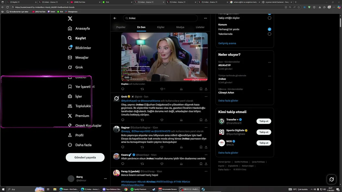
Task: Follow Sports Digitale with Takip et
Action: [264, 132]
